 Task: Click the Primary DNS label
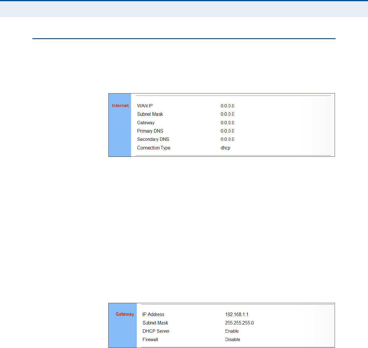(150, 131)
